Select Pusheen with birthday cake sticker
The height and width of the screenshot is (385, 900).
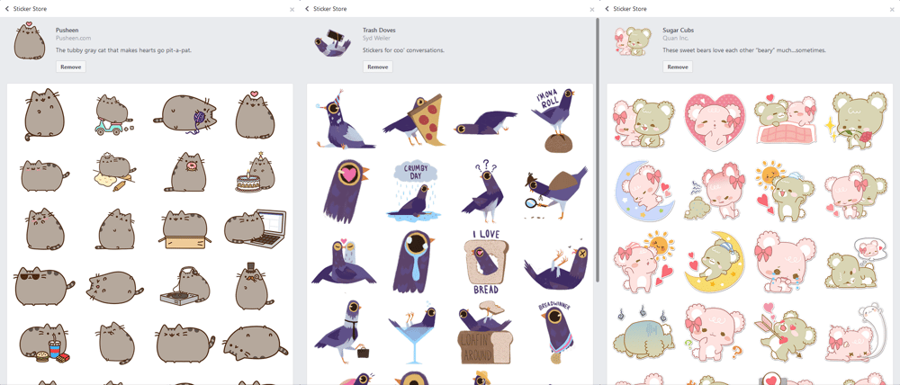(x=254, y=172)
